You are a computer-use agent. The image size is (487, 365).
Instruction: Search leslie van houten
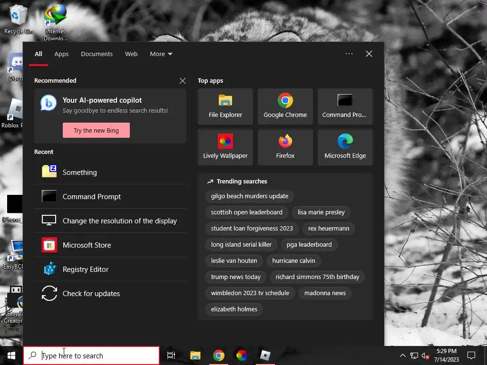coord(234,261)
